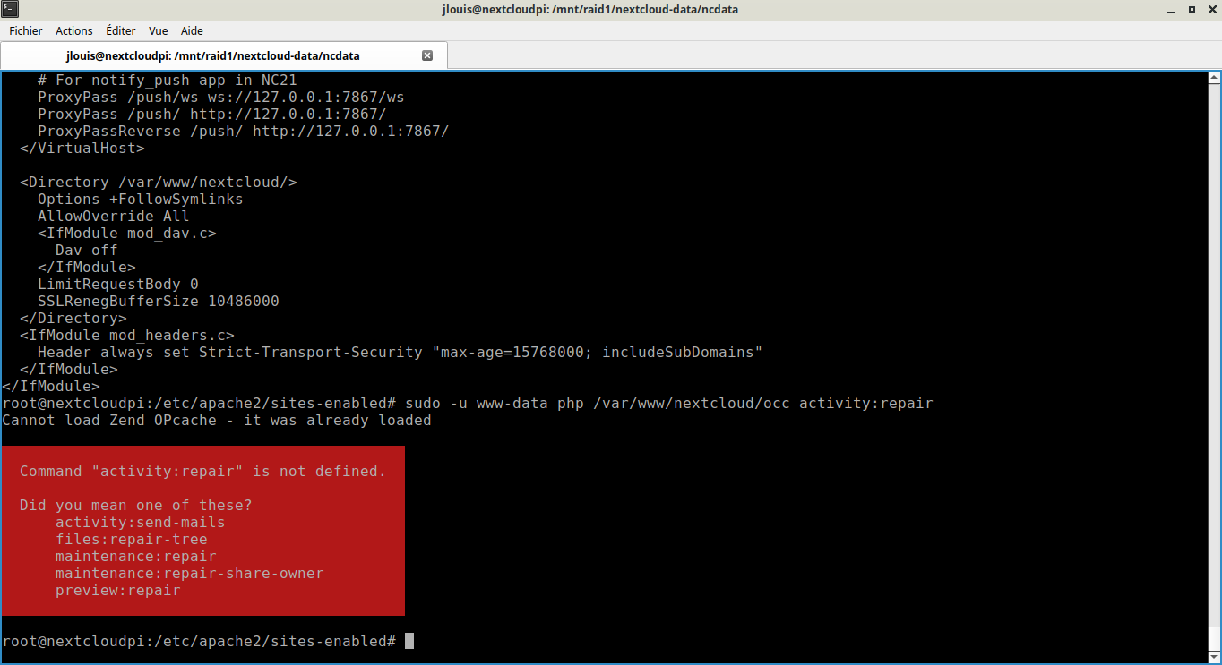This screenshot has height=665, width=1222.
Task: Open the Vue menu
Action: [158, 30]
